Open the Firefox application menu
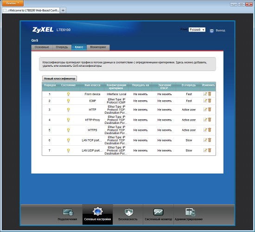The image size is (255, 232). pos(13,3)
